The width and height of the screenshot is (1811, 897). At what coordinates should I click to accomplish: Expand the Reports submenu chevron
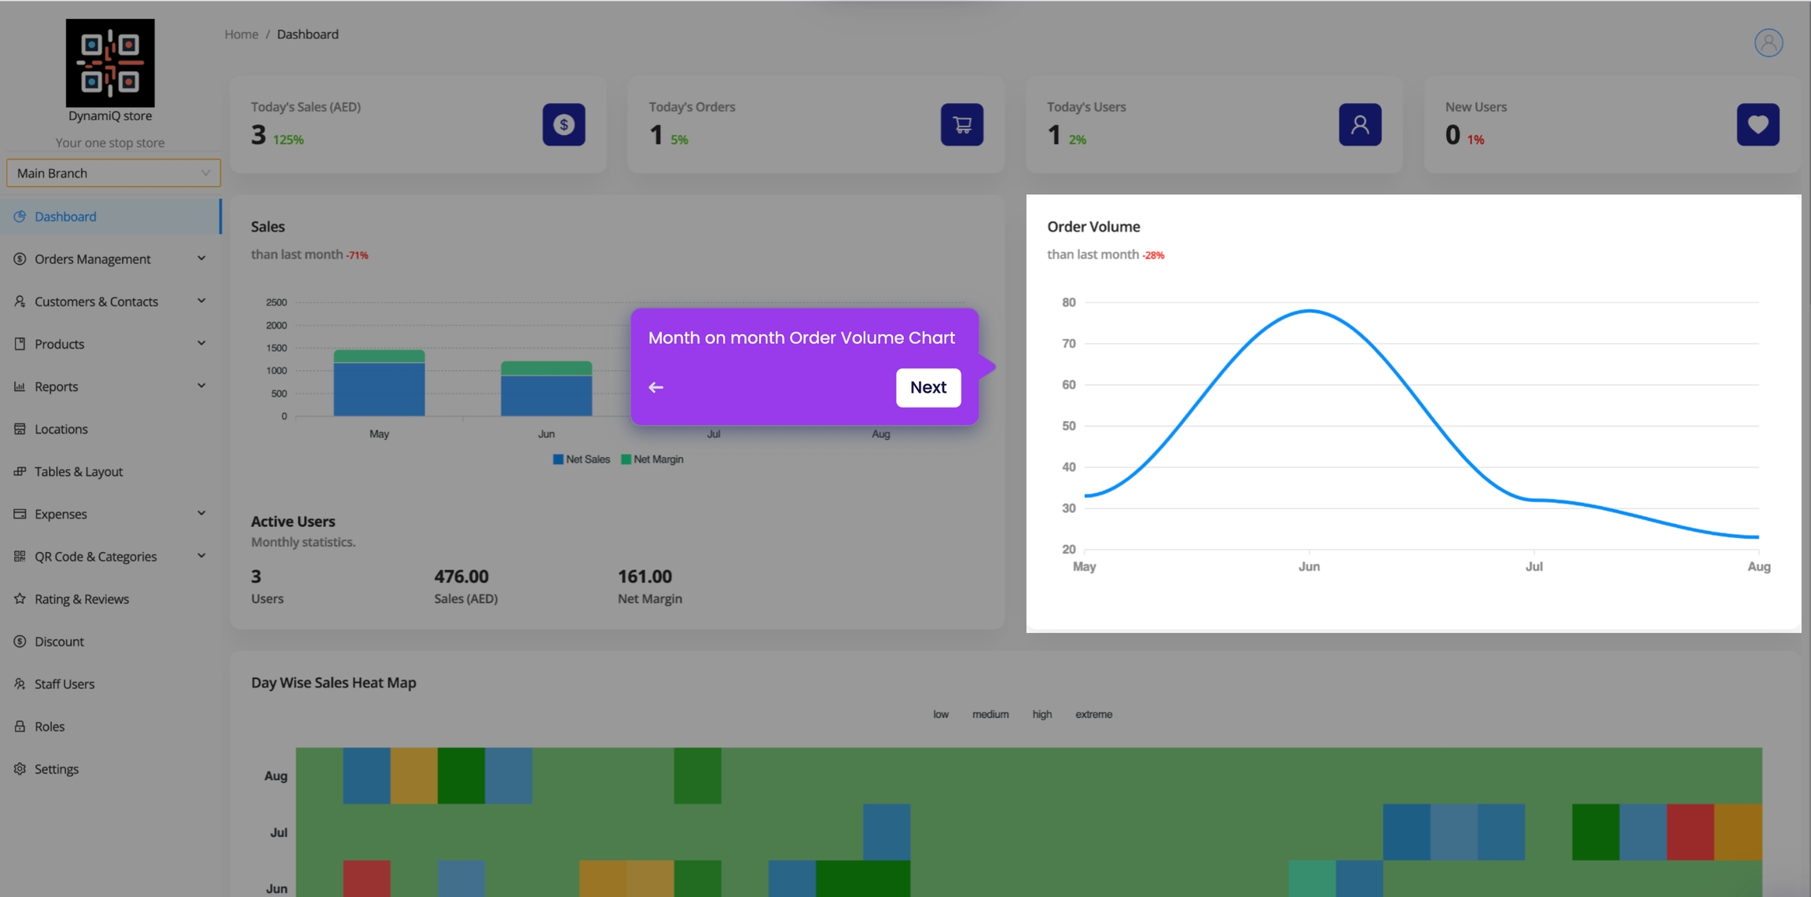pos(201,386)
